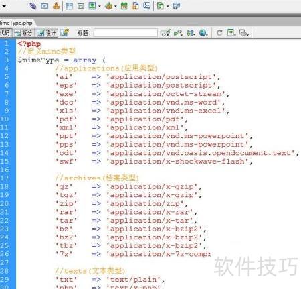Click the Images insert icon
This screenshot has width=301, height=289.
92,6
